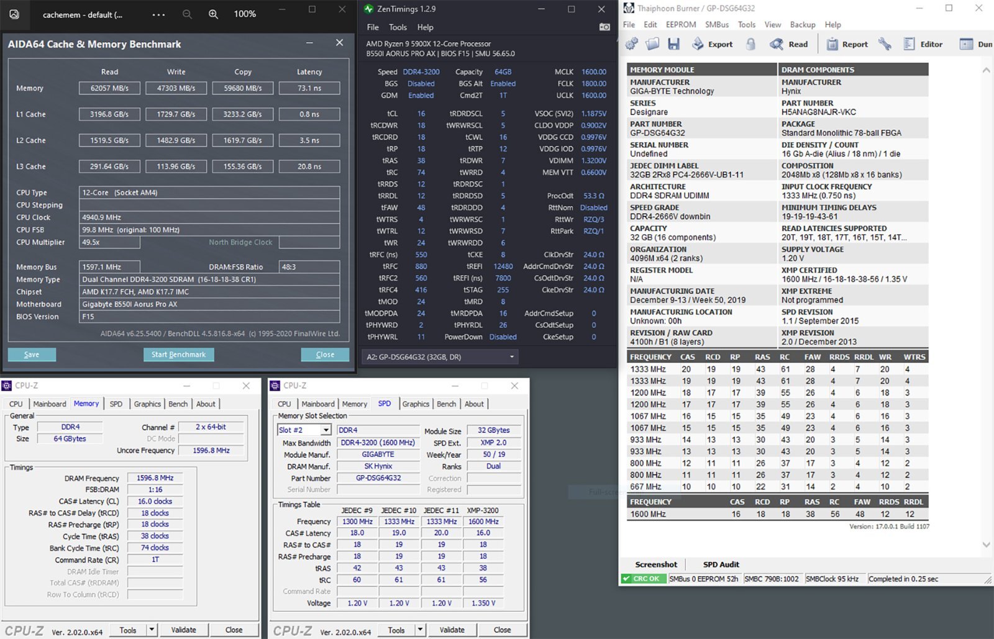
Task: Click Read in Thaiphoon Burner toolbar
Action: [x=789, y=44]
